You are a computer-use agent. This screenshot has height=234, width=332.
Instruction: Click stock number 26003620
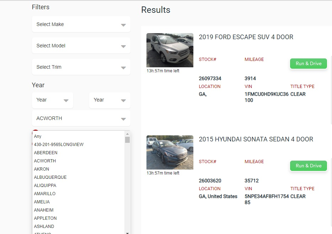click(210, 181)
